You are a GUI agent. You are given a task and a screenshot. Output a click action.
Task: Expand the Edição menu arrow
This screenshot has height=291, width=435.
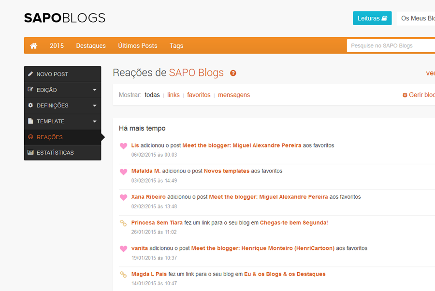(95, 90)
